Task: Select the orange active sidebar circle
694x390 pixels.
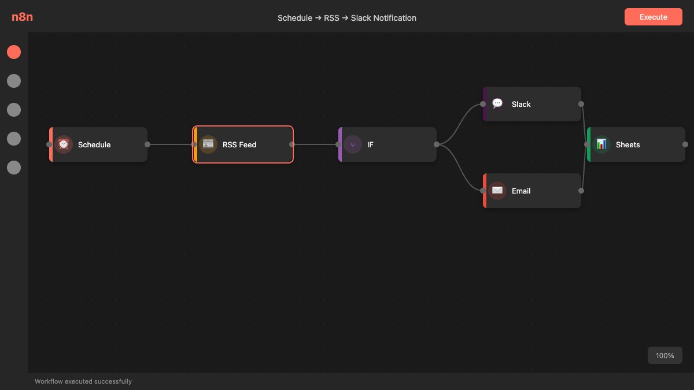Action: [x=14, y=52]
